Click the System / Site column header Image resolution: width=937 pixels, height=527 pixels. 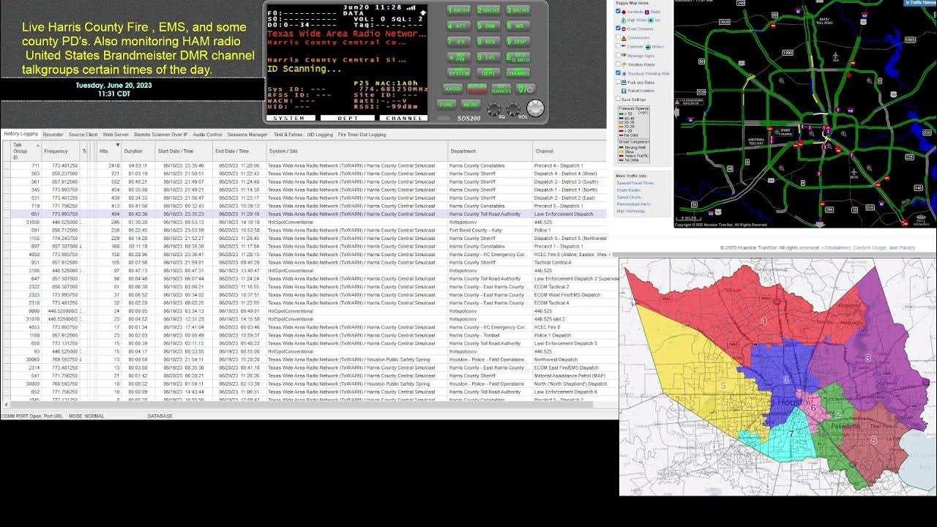click(x=356, y=152)
